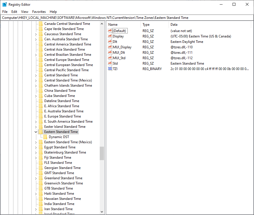Click the registry path address bar

click(x=127, y=18)
